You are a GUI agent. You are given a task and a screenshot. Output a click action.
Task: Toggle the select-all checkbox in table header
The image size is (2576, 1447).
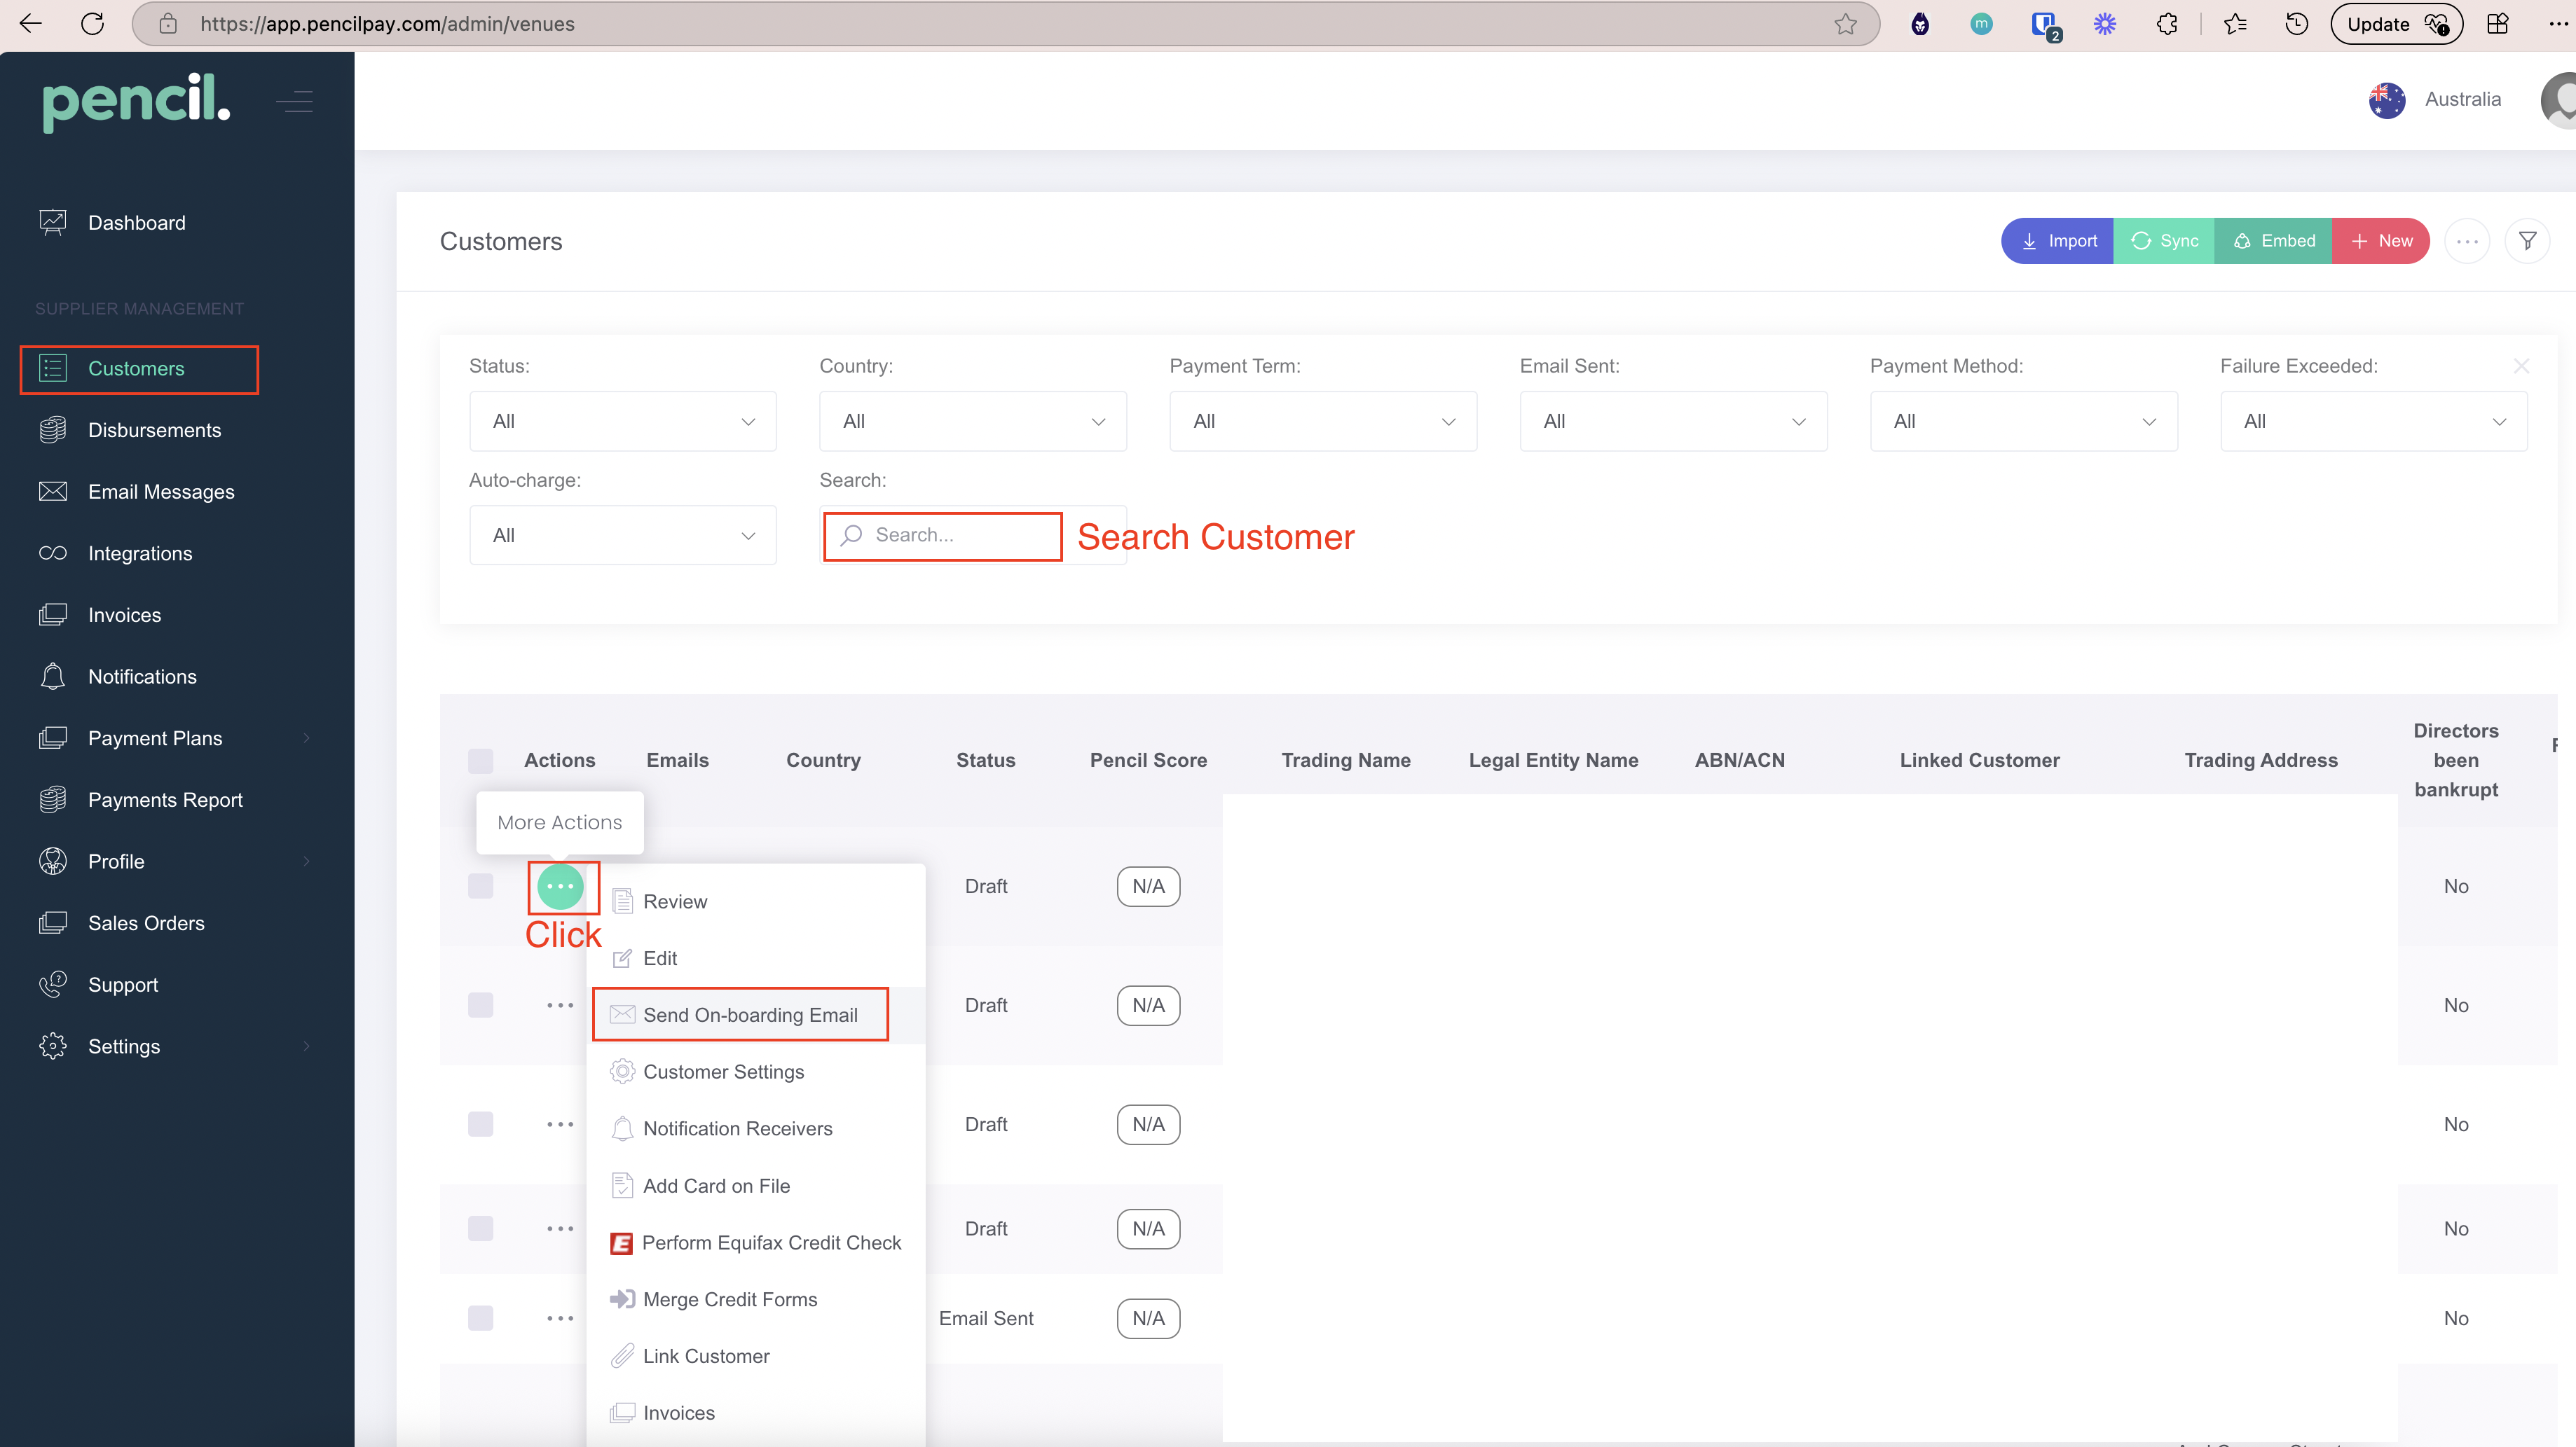(481, 761)
